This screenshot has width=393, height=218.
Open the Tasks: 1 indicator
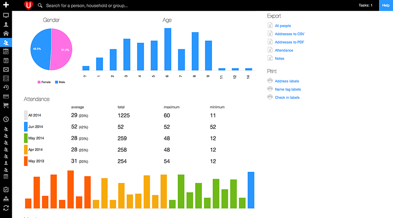365,5
